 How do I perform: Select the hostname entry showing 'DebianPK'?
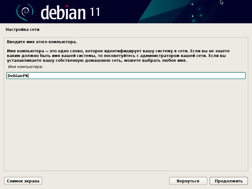[x=17, y=75]
